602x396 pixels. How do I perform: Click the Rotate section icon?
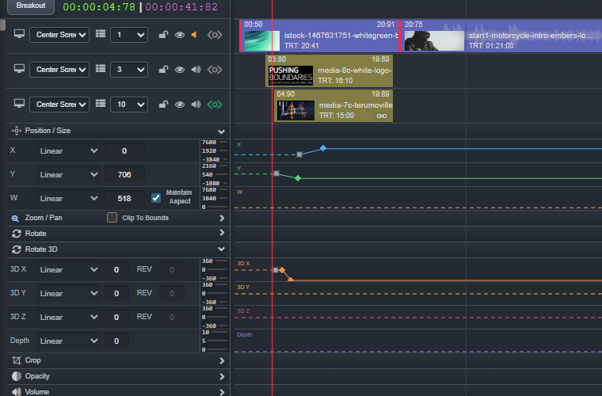click(x=17, y=234)
